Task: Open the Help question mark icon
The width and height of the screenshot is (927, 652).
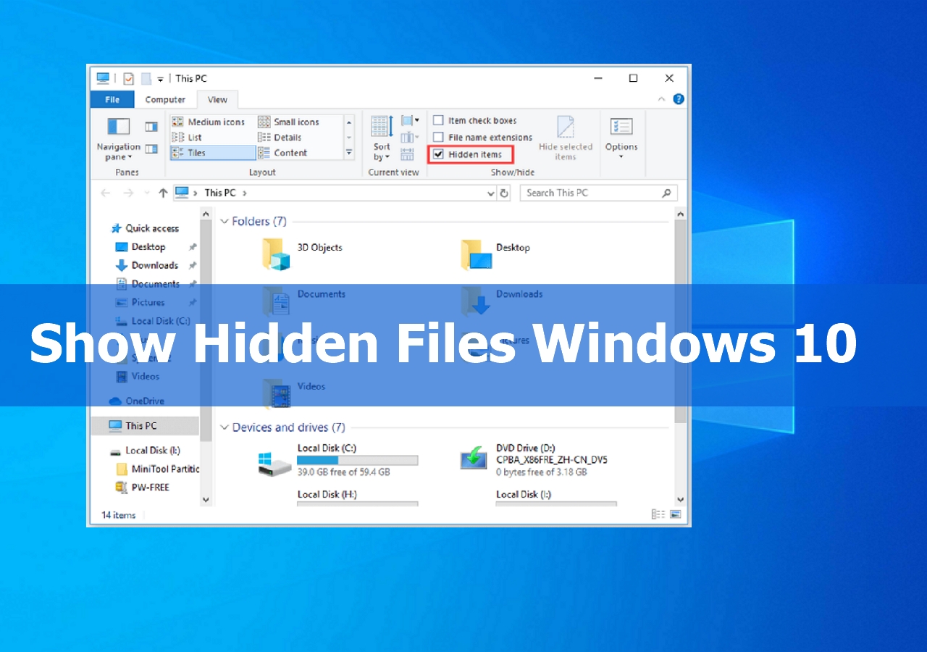Action: (679, 99)
